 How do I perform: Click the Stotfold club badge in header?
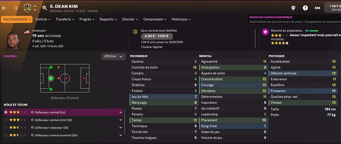point(27,8)
